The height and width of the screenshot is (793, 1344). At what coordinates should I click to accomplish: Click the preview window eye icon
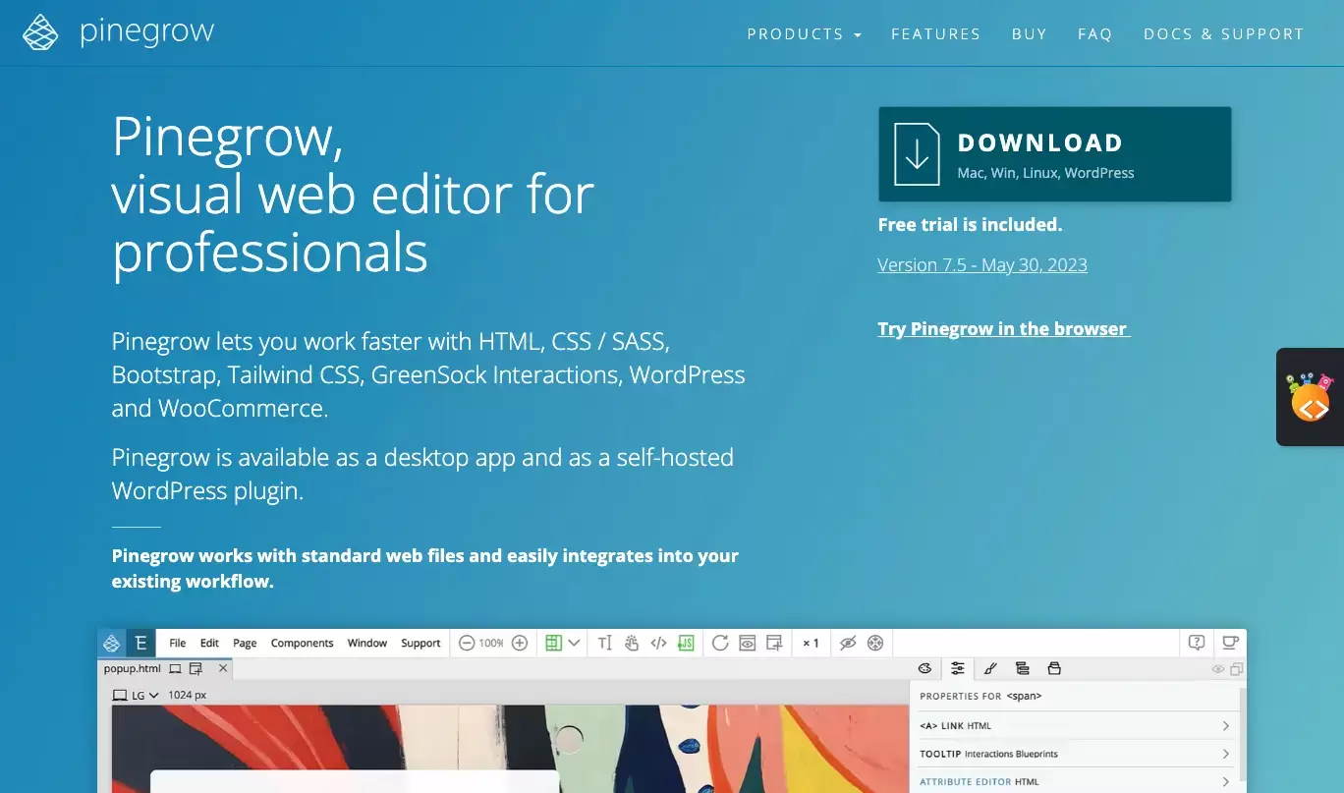748,643
